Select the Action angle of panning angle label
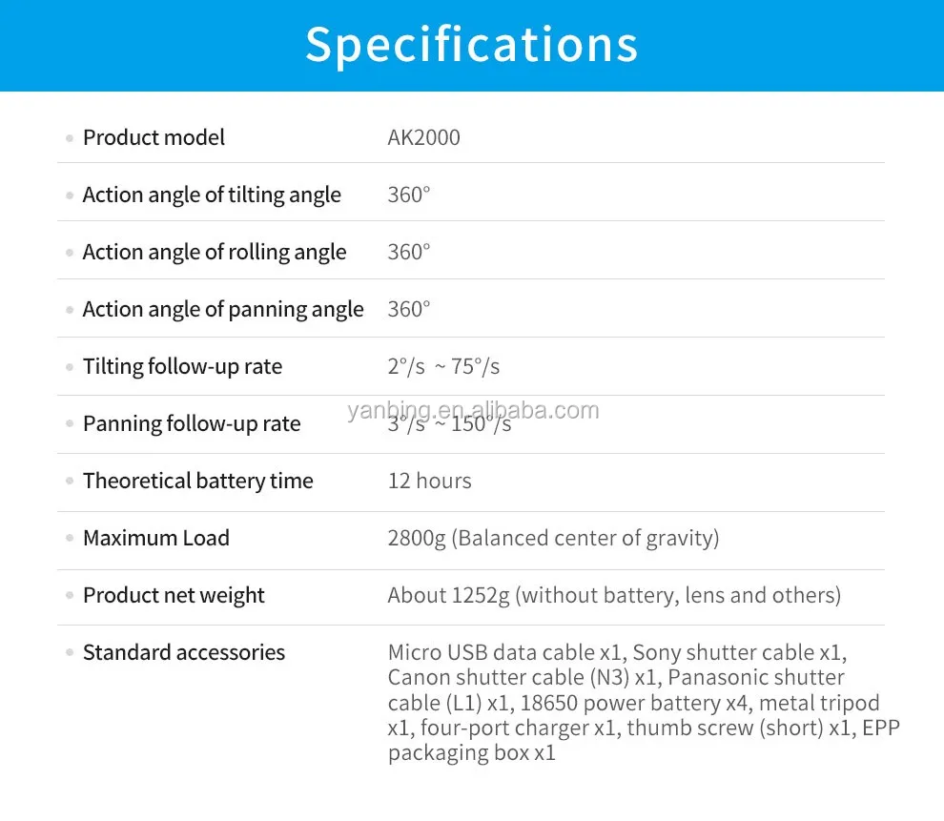944x821 pixels. (x=223, y=309)
